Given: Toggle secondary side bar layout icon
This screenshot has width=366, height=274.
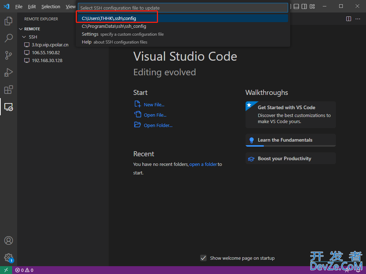Looking at the screenshot, I should tap(304, 6).
